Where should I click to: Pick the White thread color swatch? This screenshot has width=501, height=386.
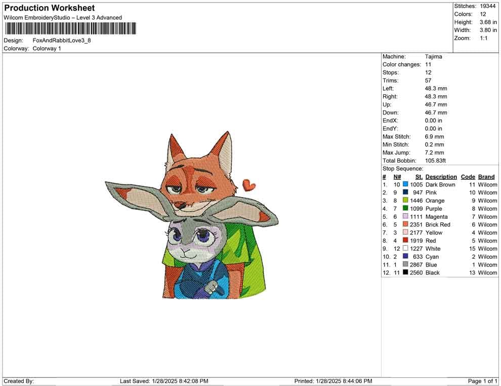[405, 248]
